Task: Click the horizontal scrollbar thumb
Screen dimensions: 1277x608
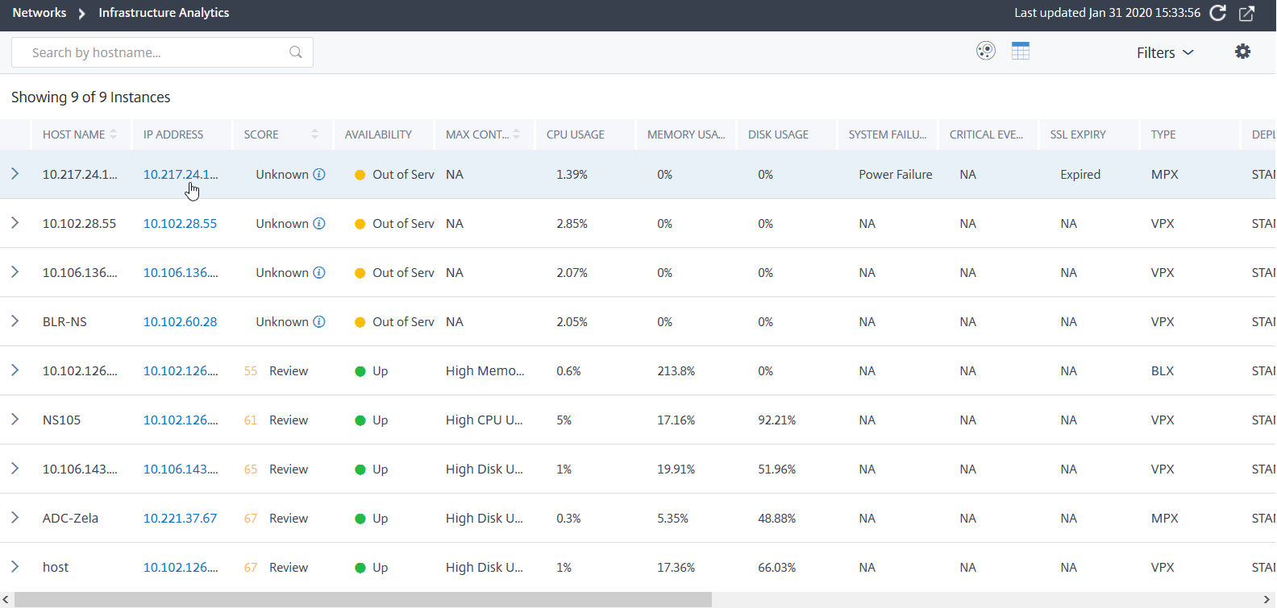Action: click(363, 600)
